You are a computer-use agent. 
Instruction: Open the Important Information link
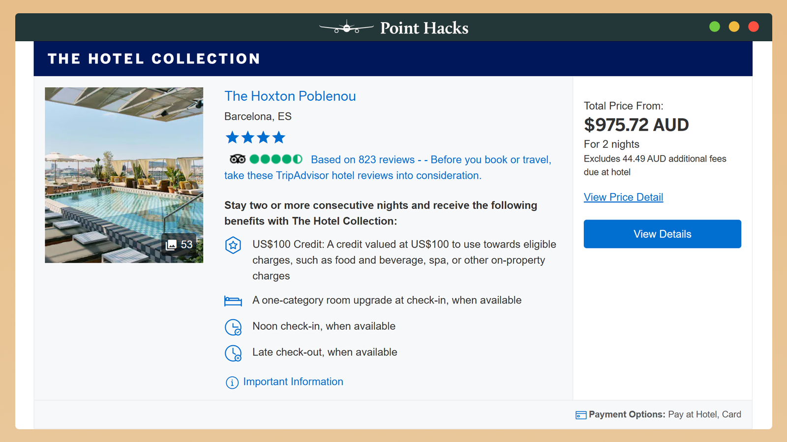pyautogui.click(x=293, y=382)
